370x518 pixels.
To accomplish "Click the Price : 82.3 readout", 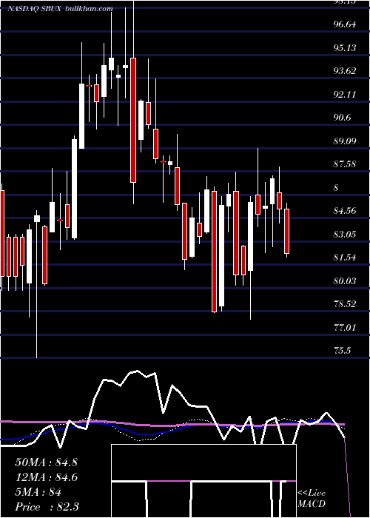I will tap(47, 507).
